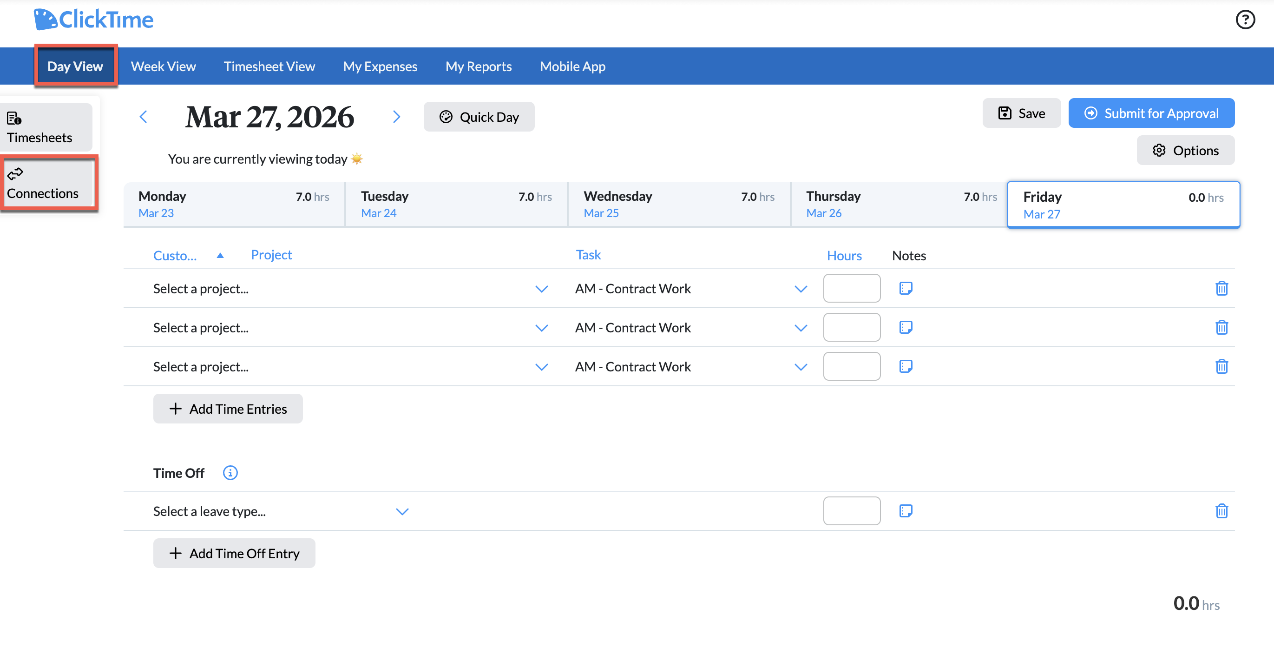Open Timesheets in the sidebar

pos(46,127)
